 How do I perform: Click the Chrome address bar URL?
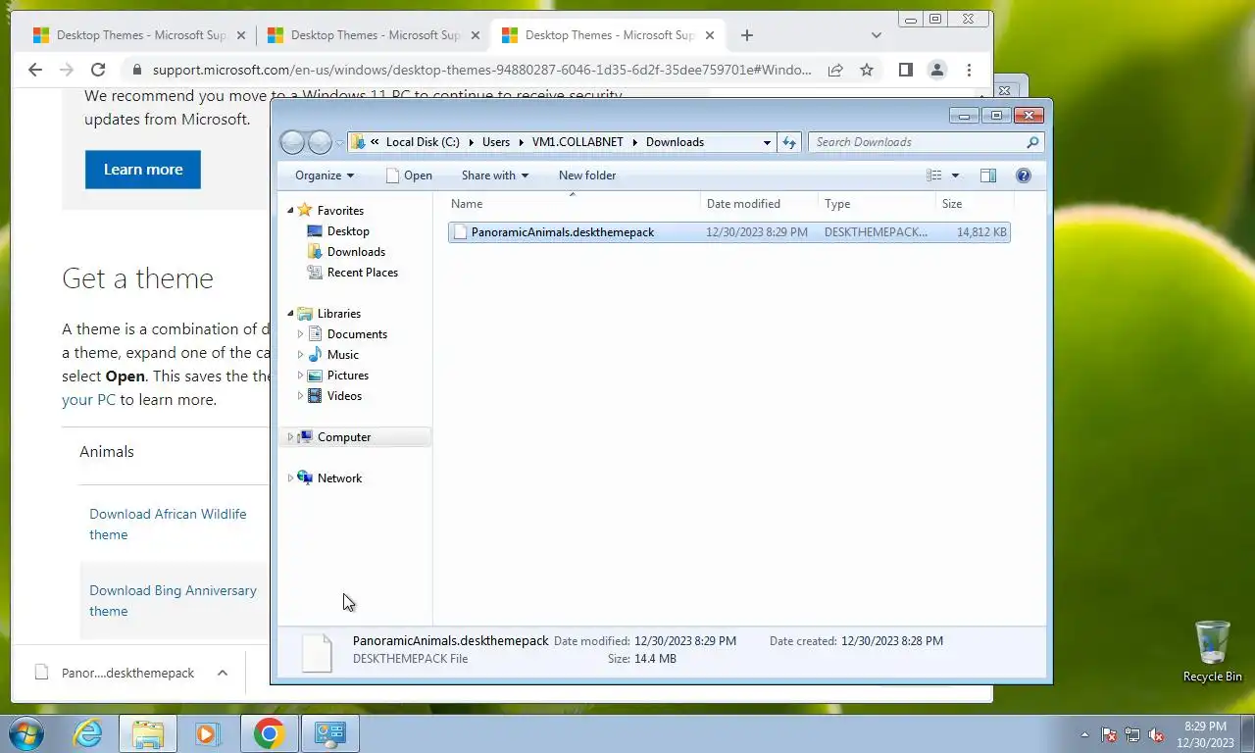(x=482, y=71)
